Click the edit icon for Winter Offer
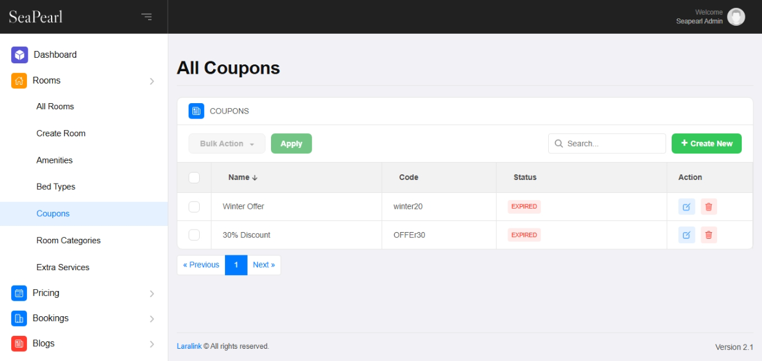Screen dimensions: 762x361 [686, 207]
